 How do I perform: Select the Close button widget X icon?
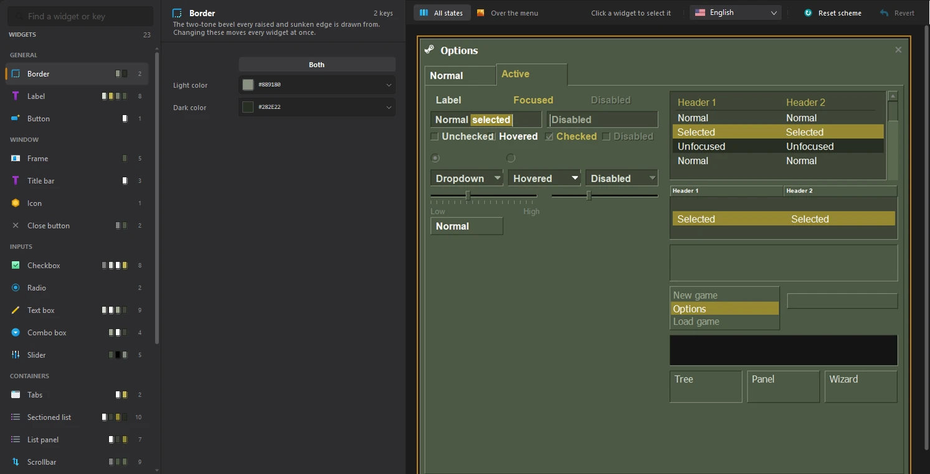click(x=16, y=226)
